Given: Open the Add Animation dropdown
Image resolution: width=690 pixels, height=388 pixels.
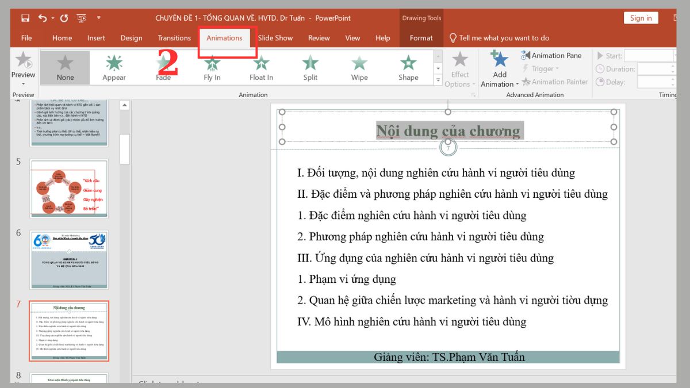Looking at the screenshot, I should pyautogui.click(x=499, y=69).
